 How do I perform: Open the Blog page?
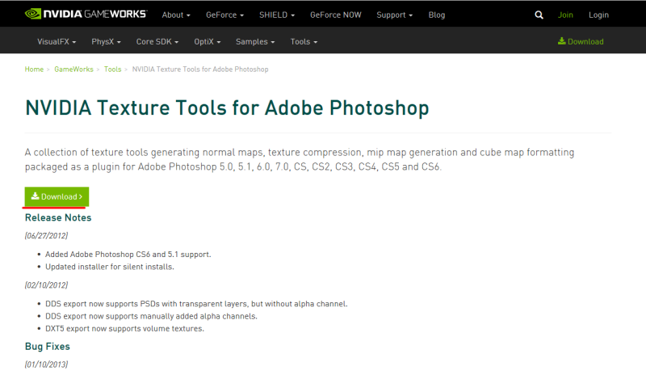tap(437, 15)
